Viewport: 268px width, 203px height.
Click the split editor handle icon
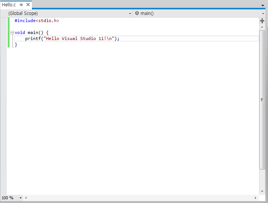point(262,21)
